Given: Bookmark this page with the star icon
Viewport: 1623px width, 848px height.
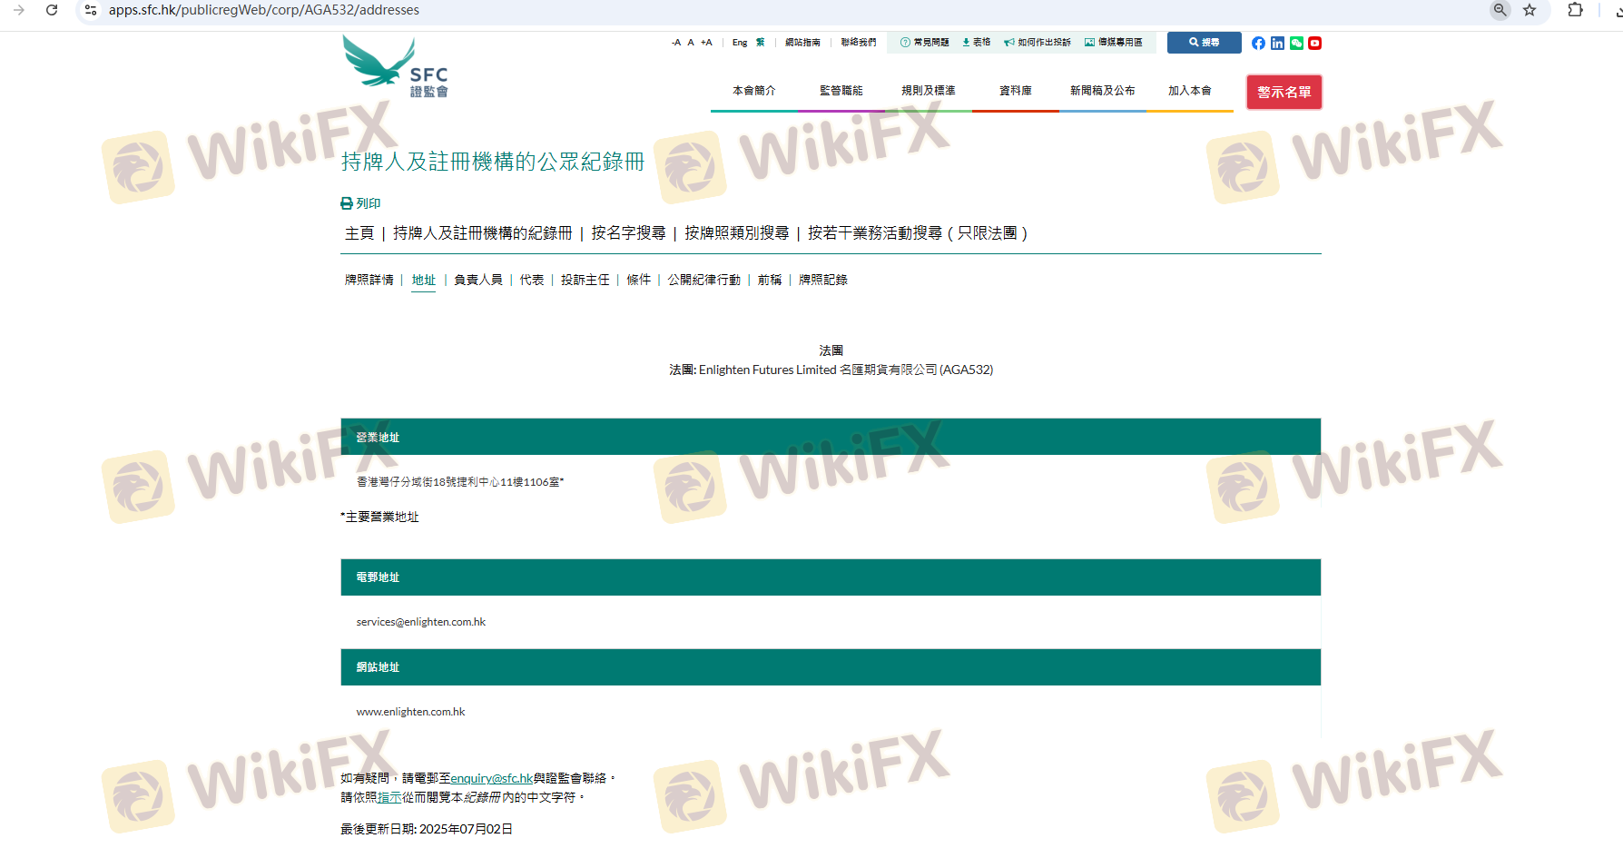Looking at the screenshot, I should (1530, 10).
